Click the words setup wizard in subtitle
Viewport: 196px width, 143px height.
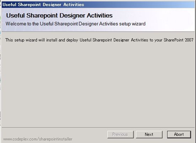[132, 24]
